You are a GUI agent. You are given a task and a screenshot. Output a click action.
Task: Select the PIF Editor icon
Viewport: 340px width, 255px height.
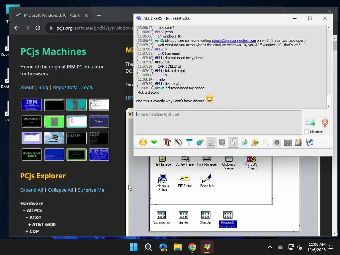coord(185,181)
